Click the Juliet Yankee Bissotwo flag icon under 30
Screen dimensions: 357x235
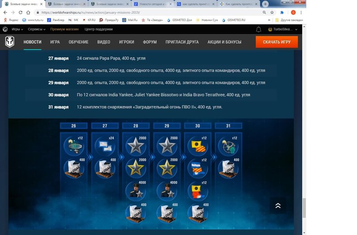tap(198, 168)
